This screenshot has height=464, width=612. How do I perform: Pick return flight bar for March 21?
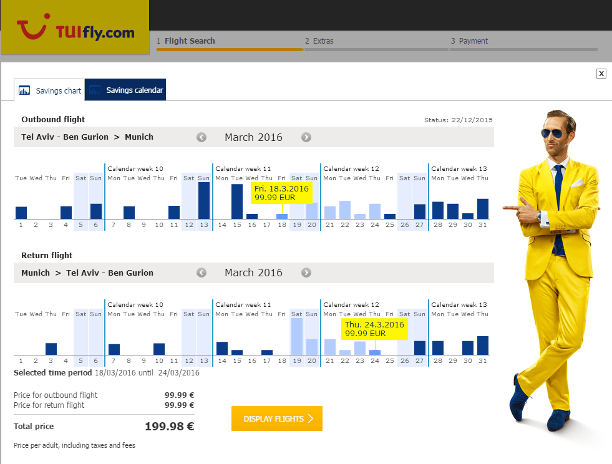[330, 347]
